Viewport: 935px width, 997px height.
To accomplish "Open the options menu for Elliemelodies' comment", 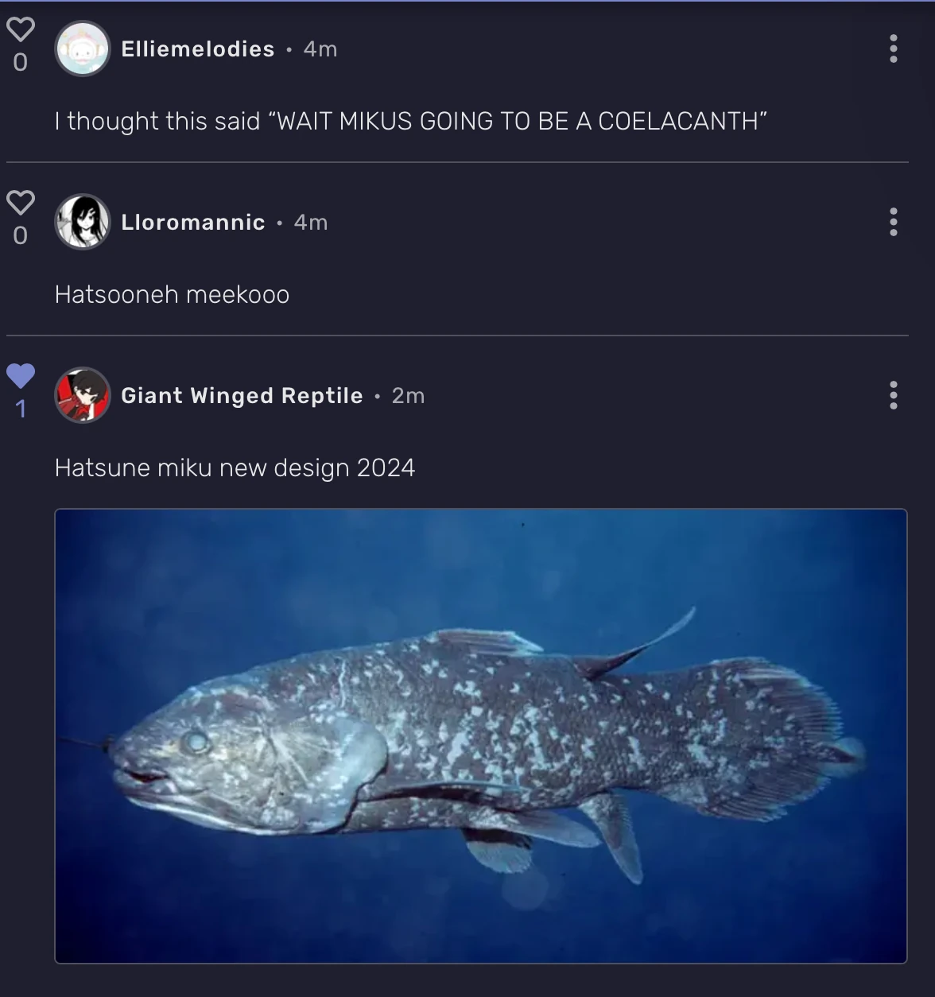I will [894, 48].
